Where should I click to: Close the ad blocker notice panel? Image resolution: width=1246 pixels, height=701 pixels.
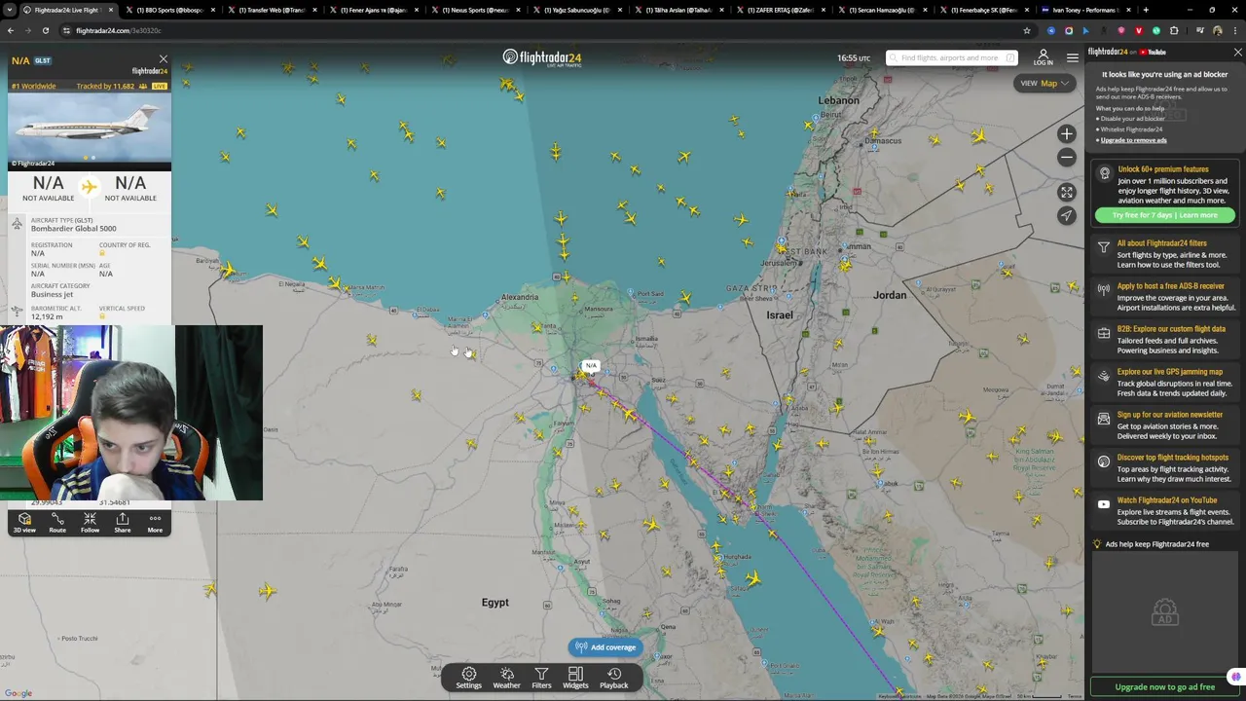(1237, 53)
